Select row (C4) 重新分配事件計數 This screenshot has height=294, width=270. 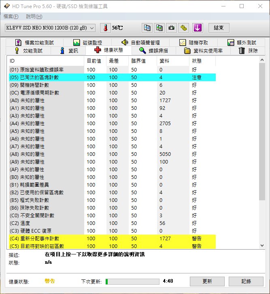pos(113,239)
